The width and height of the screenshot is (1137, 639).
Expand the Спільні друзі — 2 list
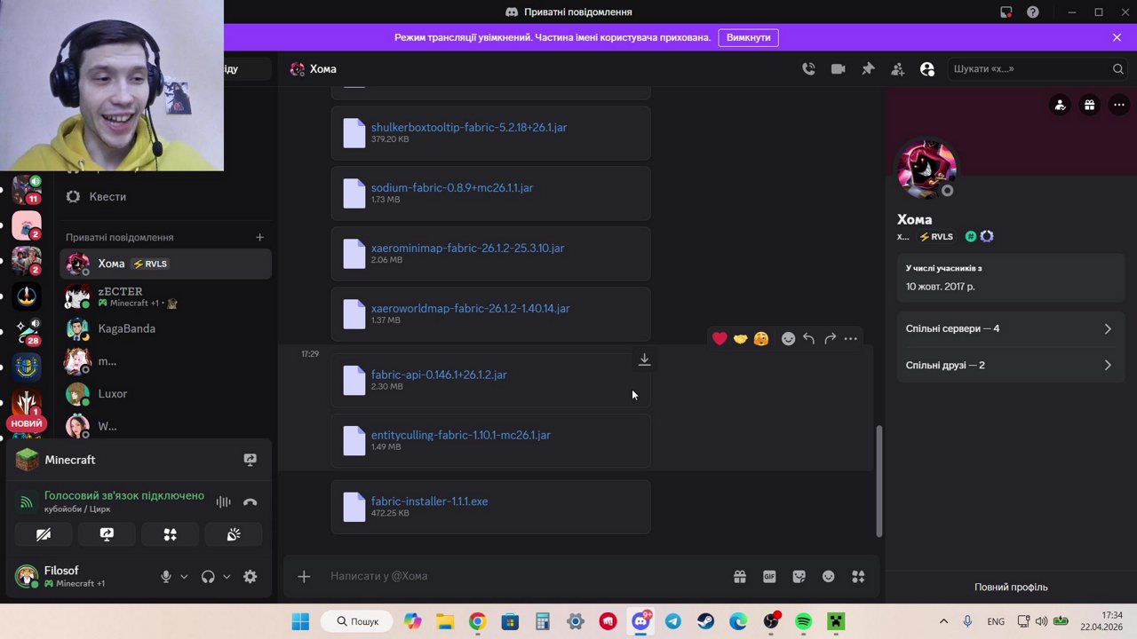click(1011, 365)
